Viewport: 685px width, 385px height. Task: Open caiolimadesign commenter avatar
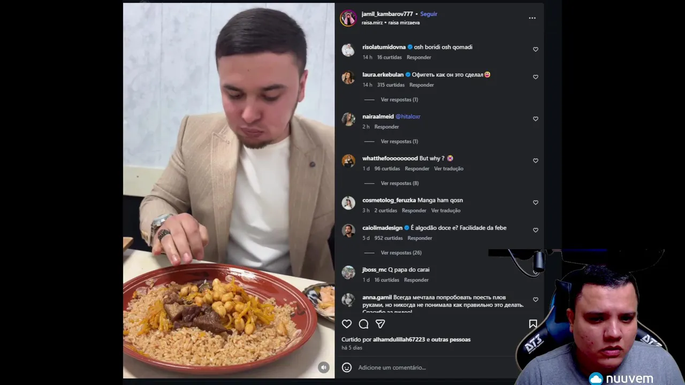(348, 231)
